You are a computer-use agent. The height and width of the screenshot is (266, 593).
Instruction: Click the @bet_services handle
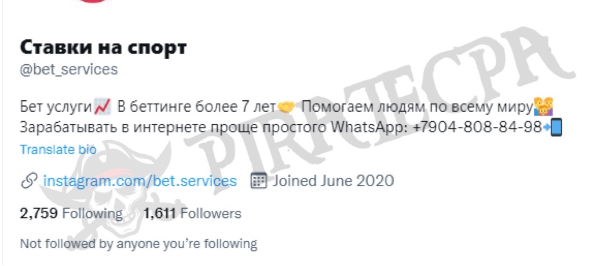(69, 70)
